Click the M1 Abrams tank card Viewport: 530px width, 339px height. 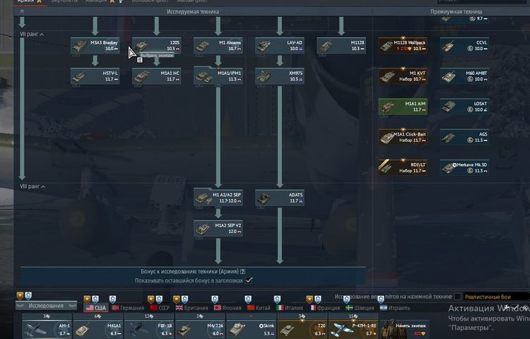(218, 45)
